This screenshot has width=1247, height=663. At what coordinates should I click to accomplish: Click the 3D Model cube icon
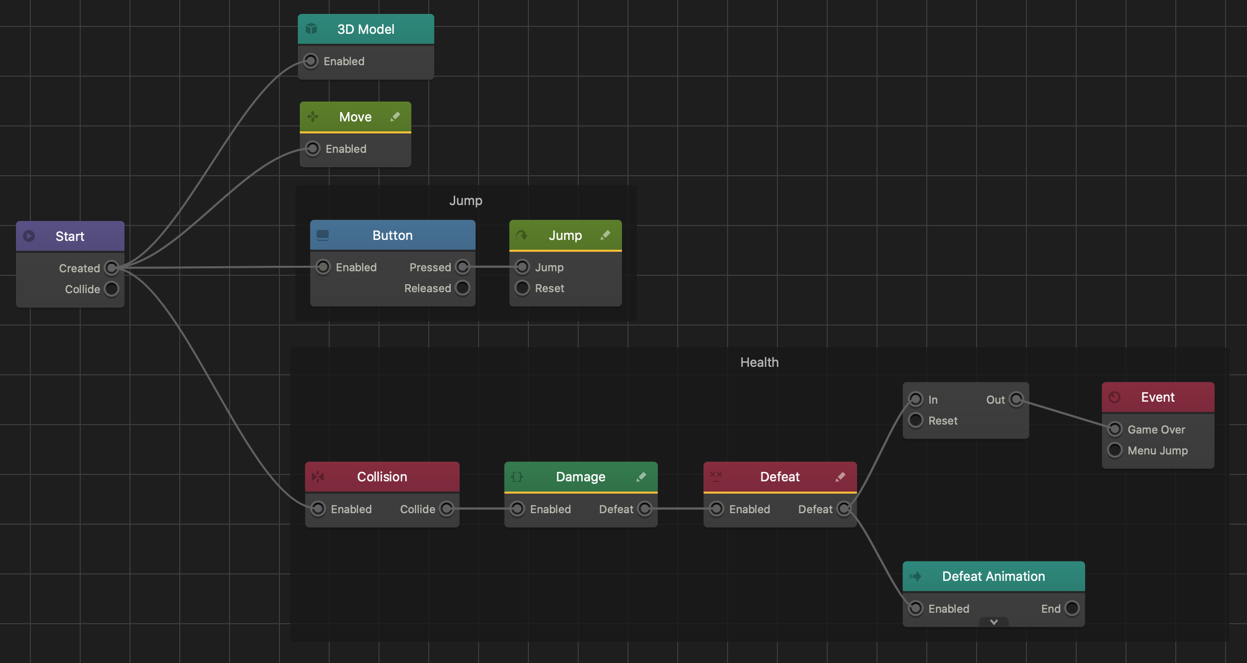311,29
